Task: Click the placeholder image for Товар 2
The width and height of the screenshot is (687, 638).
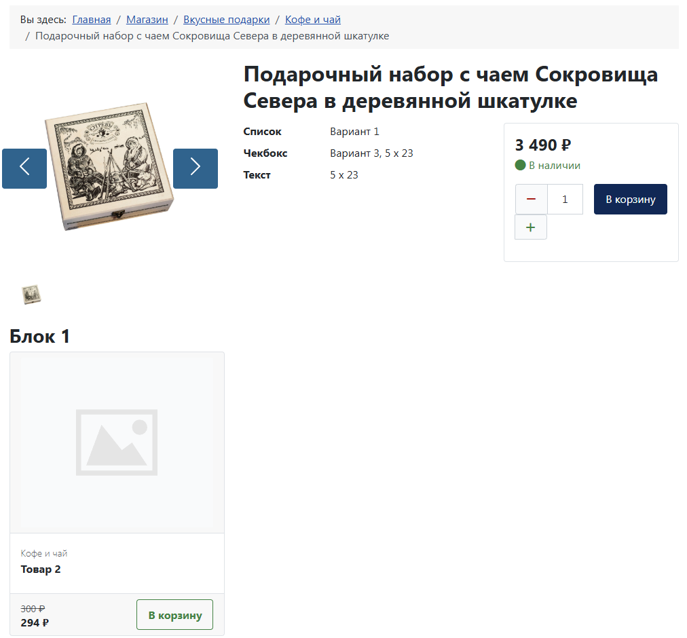Action: [x=117, y=443]
